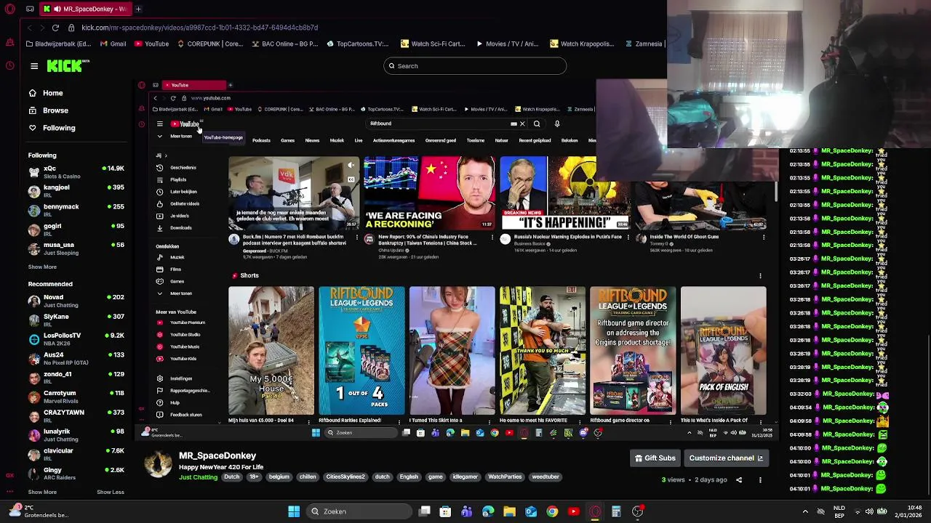Open clavicular channel in Recommended list
This screenshot has height=523, width=931.
coord(76,454)
